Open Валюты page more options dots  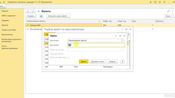(x=173, y=11)
